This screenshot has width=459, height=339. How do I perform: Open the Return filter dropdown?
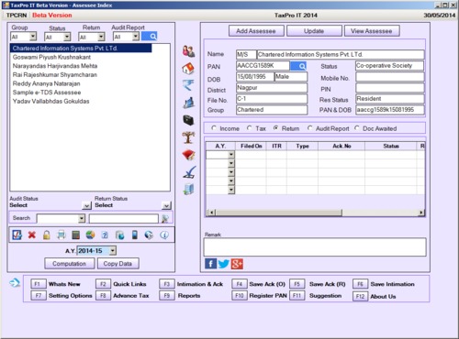(101, 37)
